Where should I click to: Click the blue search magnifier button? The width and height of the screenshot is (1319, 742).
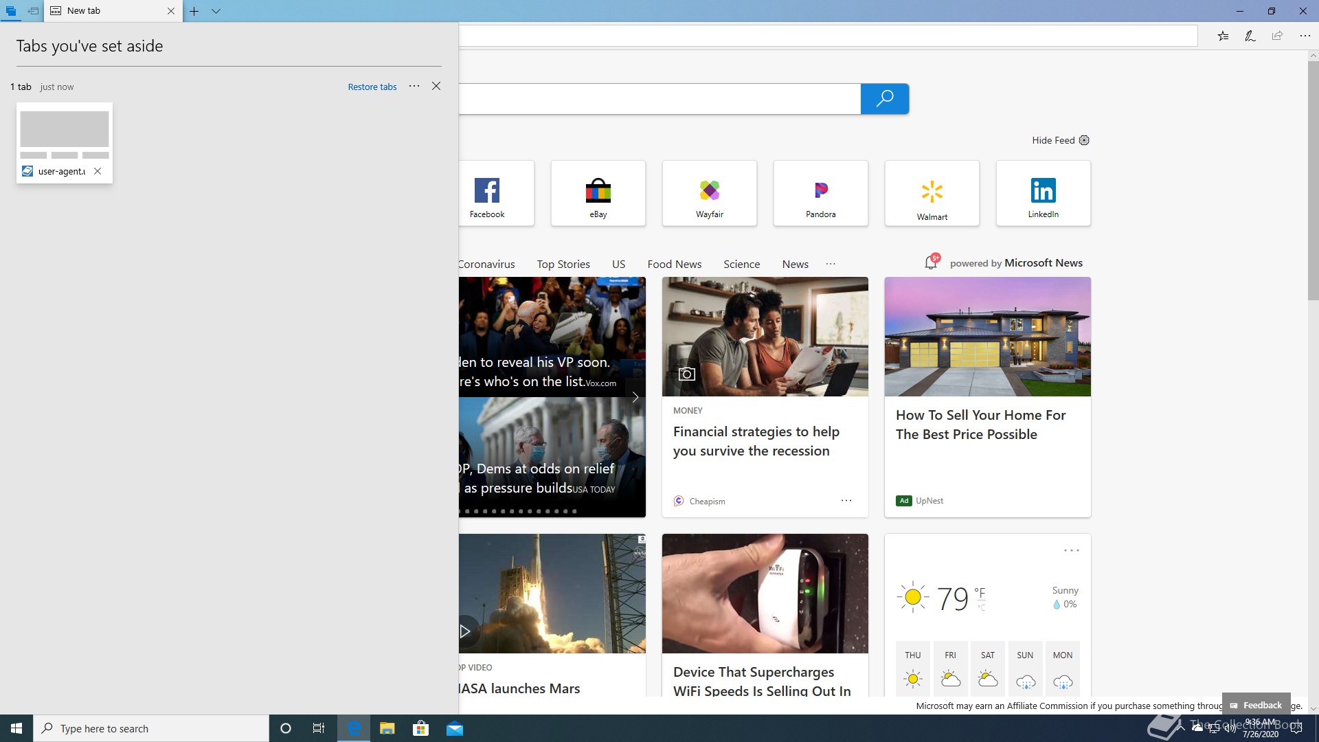click(885, 99)
